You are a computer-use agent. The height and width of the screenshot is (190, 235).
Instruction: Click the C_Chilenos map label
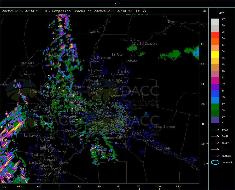[27, 74]
